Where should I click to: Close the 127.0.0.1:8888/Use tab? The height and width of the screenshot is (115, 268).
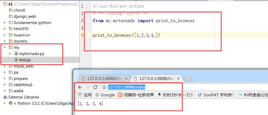126,79
